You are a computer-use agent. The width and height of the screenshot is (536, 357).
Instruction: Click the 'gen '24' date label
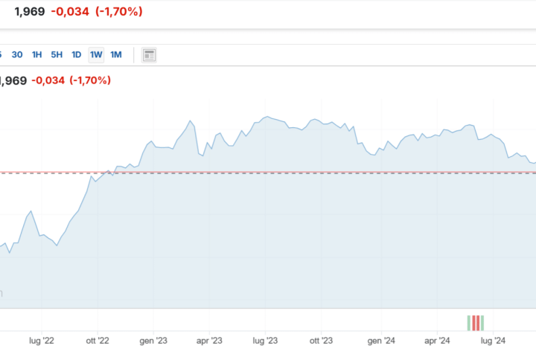(x=381, y=341)
